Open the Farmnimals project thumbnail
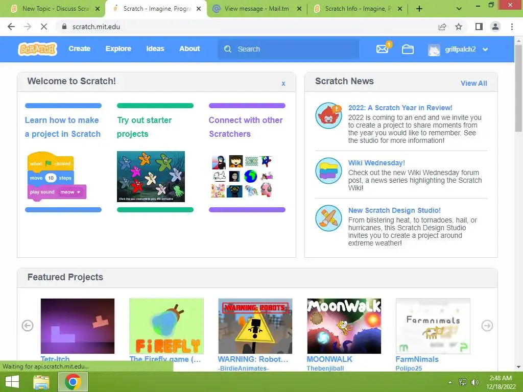 tap(433, 326)
